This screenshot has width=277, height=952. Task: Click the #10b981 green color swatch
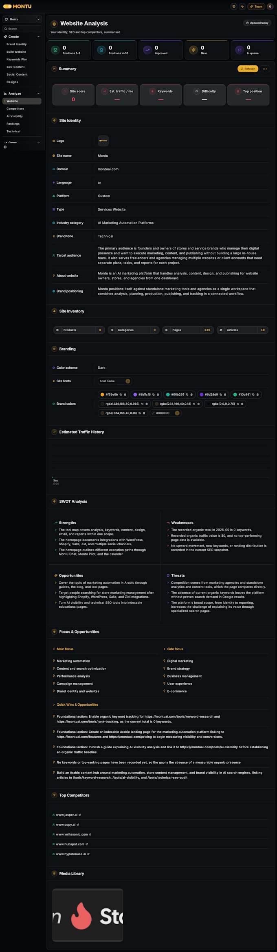(235, 395)
